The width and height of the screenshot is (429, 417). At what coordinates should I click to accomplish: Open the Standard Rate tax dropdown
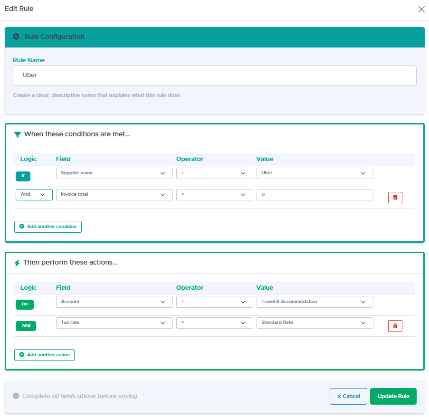click(x=315, y=322)
